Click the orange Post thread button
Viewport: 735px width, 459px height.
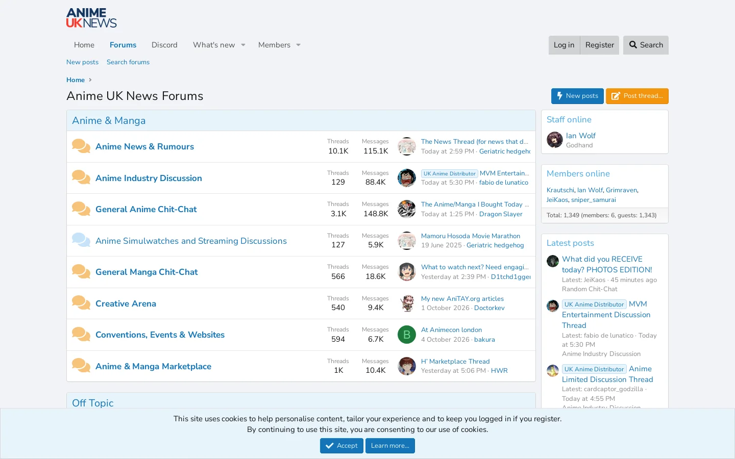(x=637, y=96)
